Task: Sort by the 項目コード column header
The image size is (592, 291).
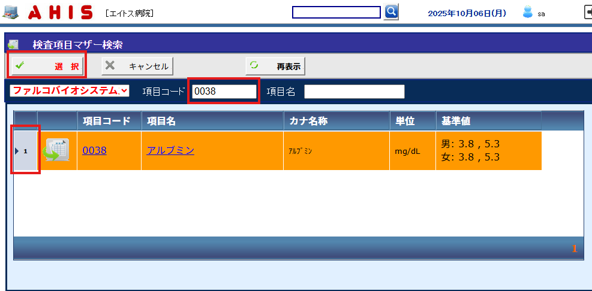Action: click(x=107, y=121)
